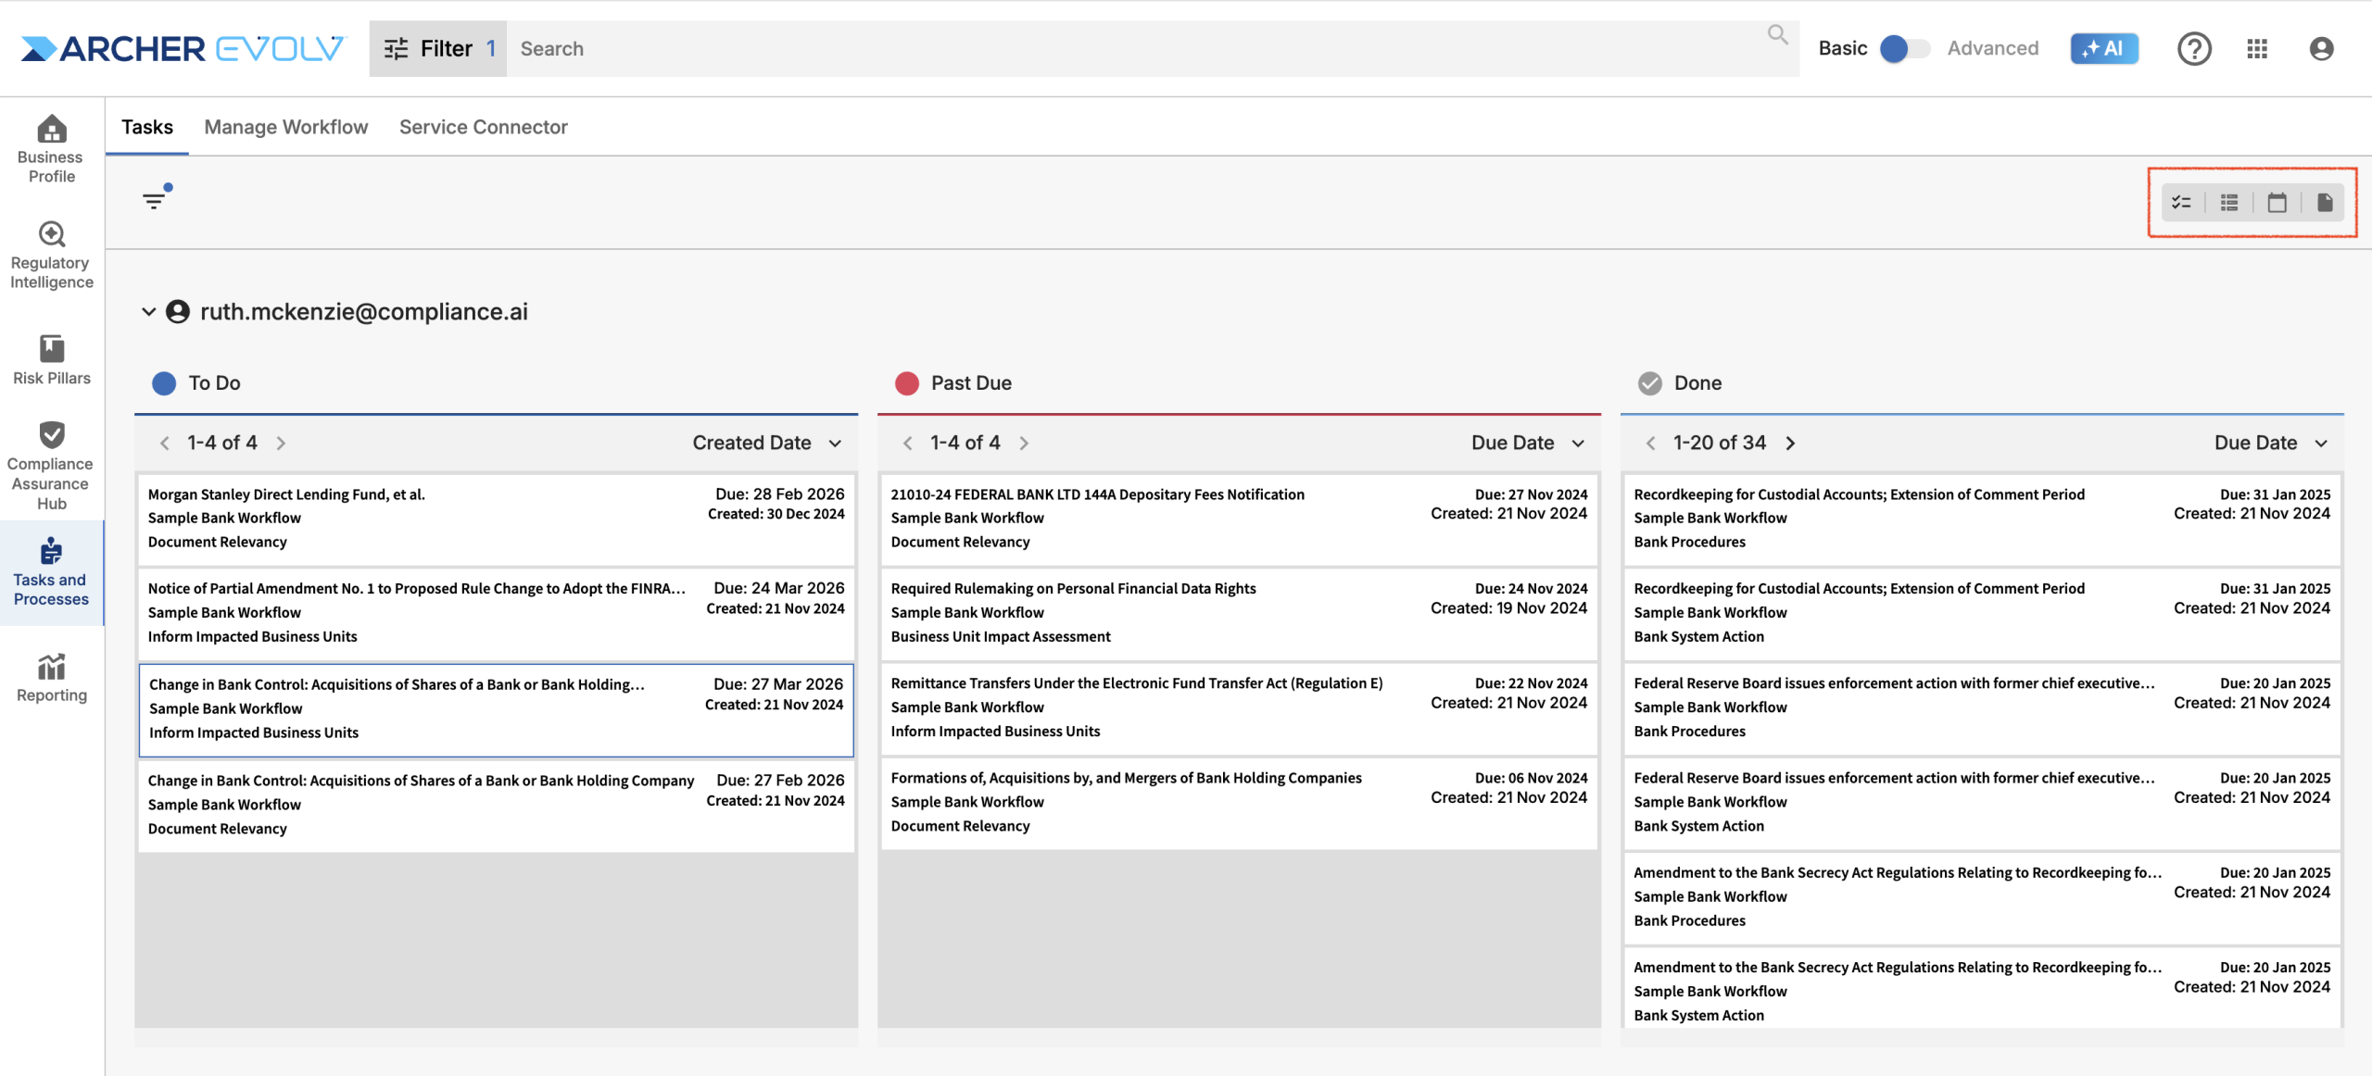Viewport: 2372px width, 1076px height.
Task: Click the document export icon
Action: click(2325, 203)
